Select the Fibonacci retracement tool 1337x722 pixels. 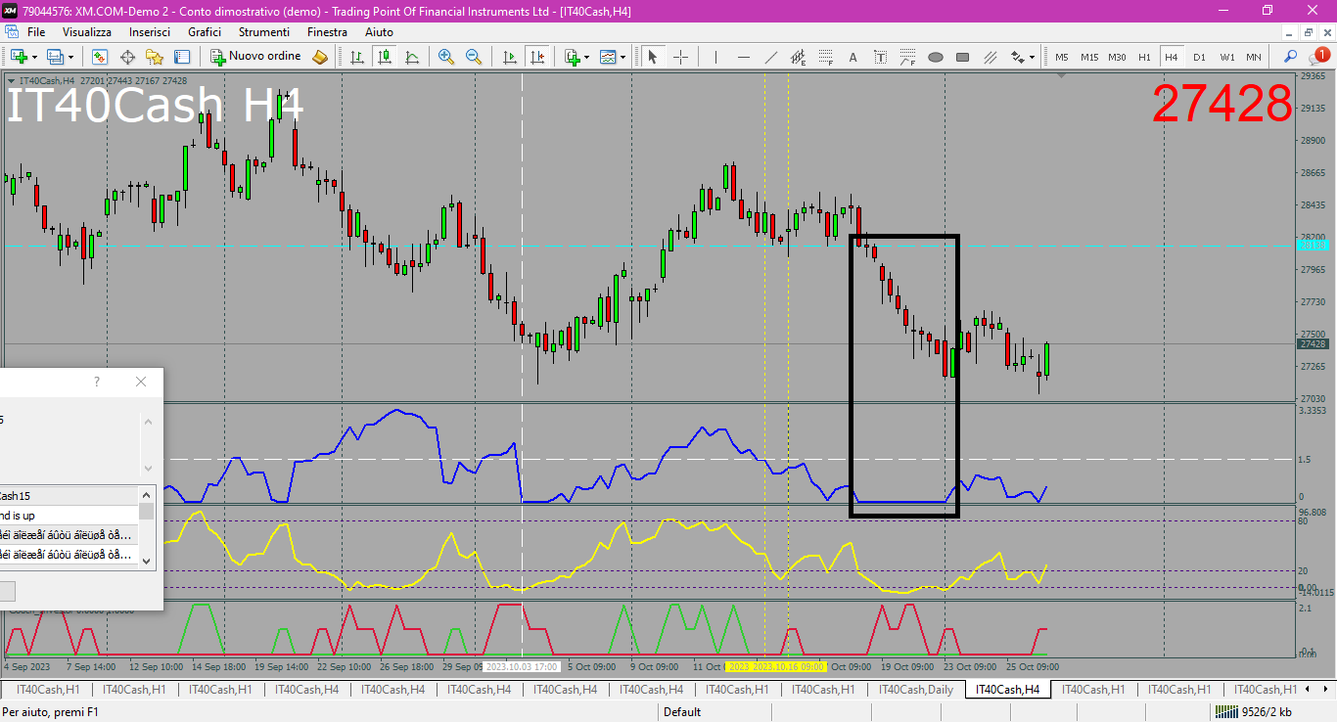(x=825, y=57)
